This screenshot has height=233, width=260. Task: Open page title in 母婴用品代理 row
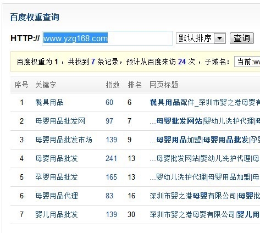(204, 196)
